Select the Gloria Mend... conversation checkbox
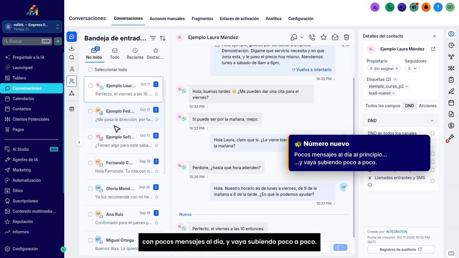The width and height of the screenshot is (459, 258). [x=90, y=189]
